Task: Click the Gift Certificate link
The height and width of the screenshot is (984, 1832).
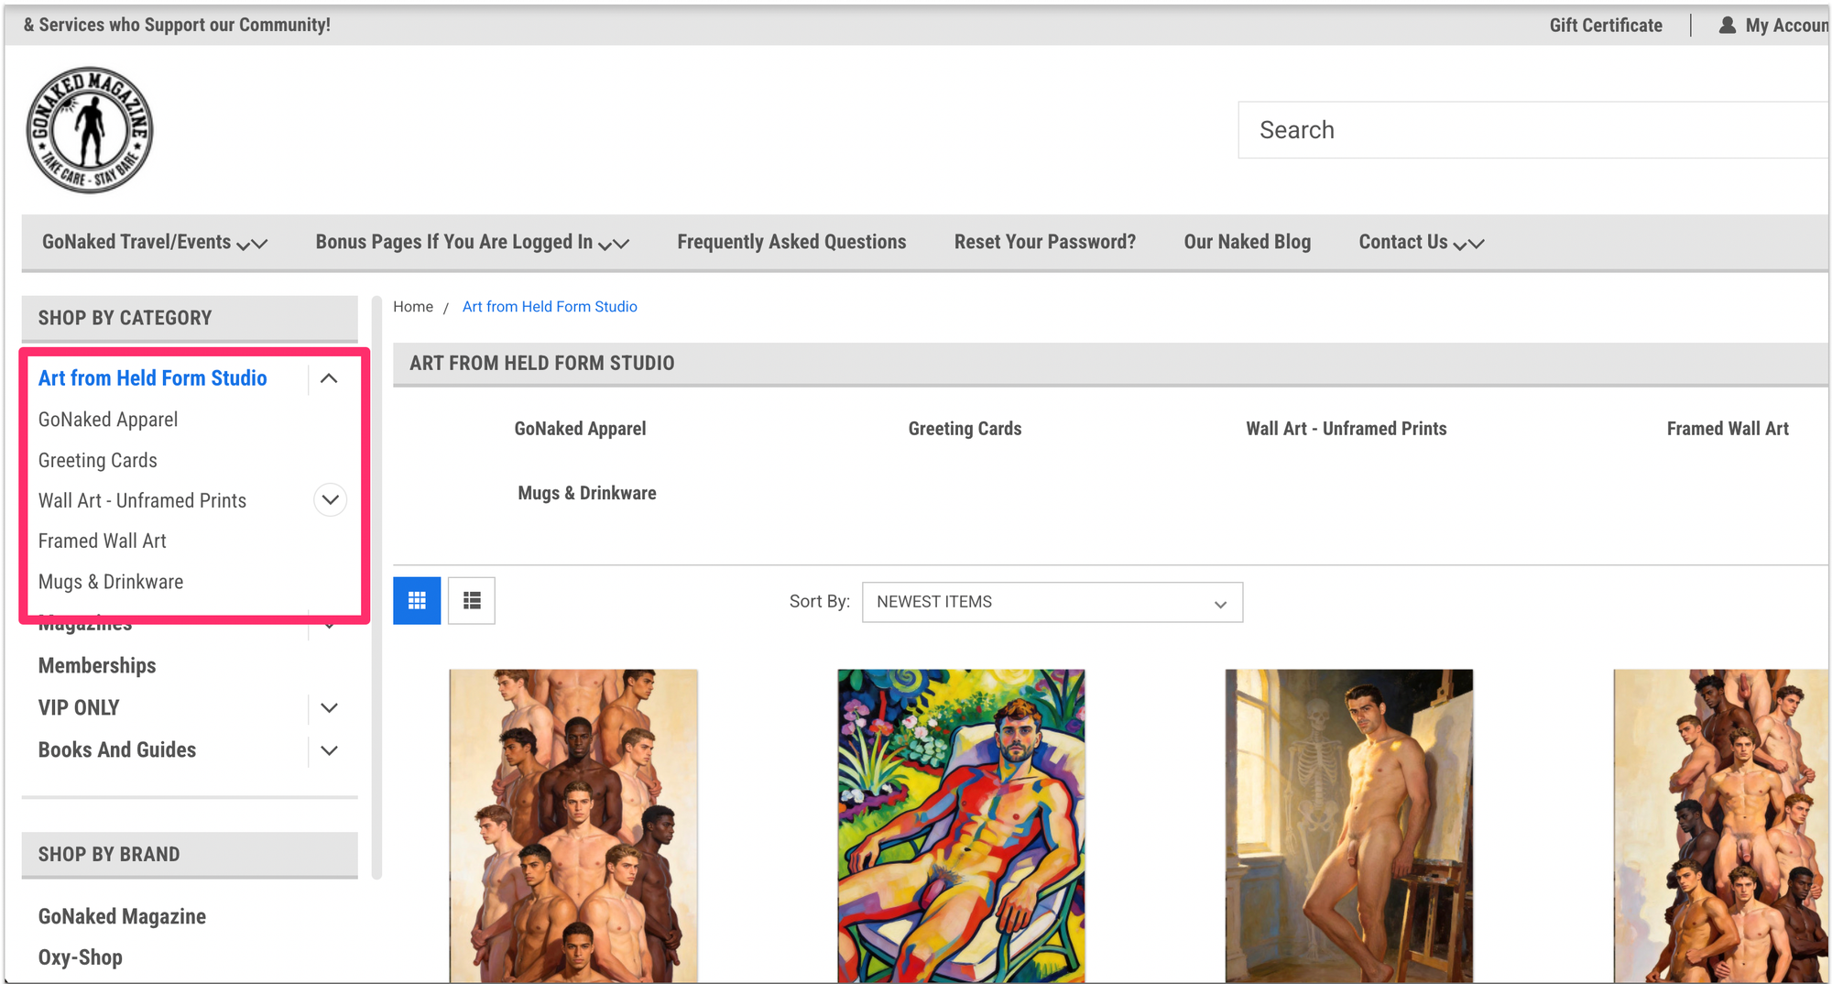Action: click(1606, 25)
